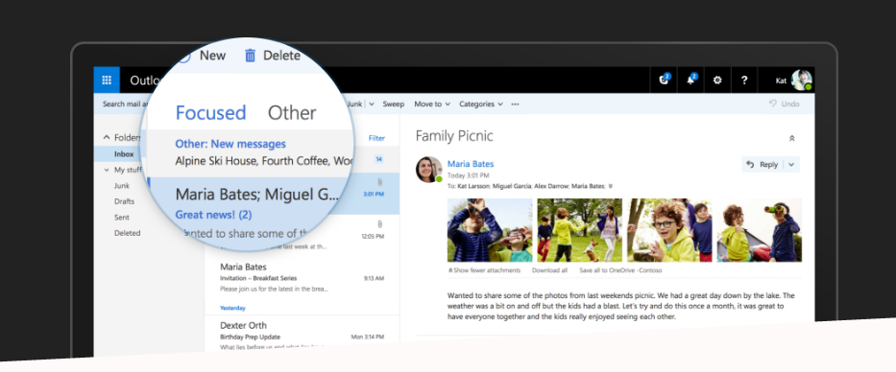896x372 pixels.
Task: Open the Reply options dropdown arrow
Action: (791, 164)
